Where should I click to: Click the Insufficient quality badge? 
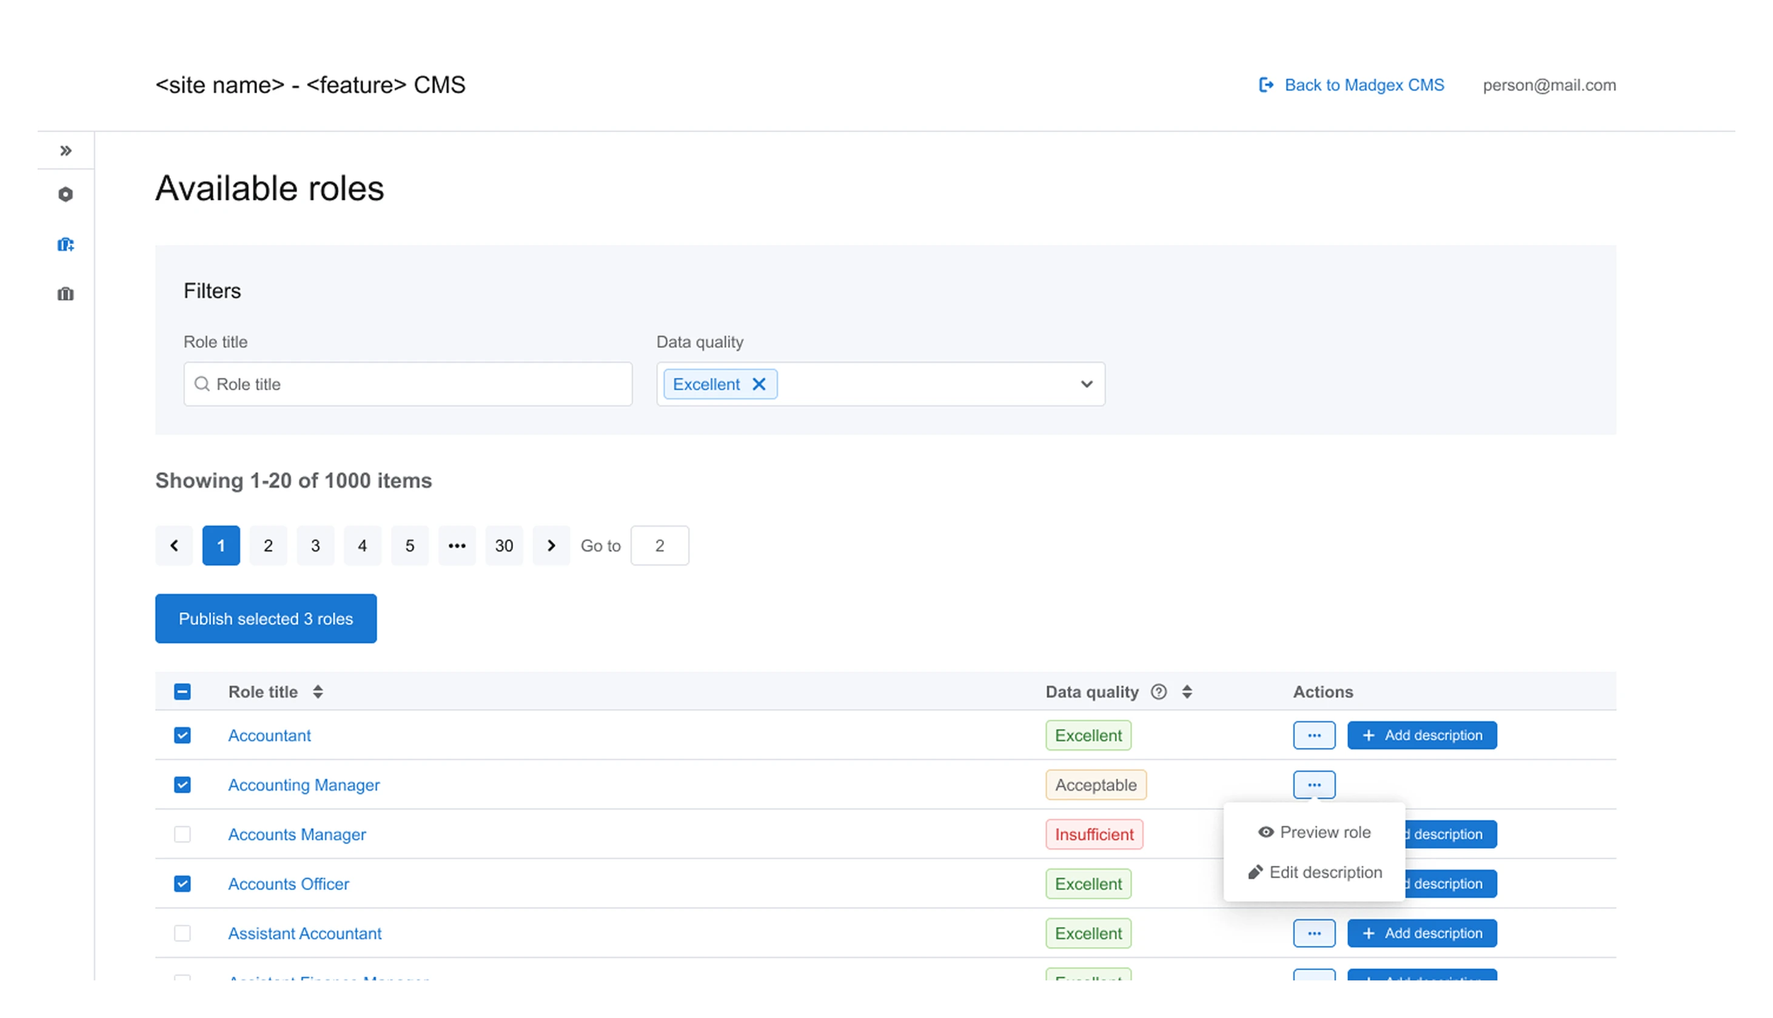(1094, 834)
